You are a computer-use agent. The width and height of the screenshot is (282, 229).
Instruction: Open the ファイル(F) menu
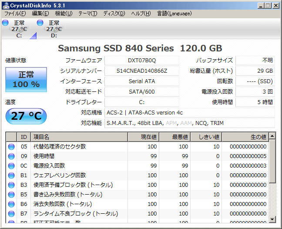15,13
